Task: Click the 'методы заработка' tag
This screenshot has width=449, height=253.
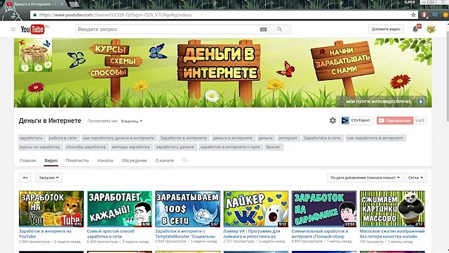Action: point(131,147)
